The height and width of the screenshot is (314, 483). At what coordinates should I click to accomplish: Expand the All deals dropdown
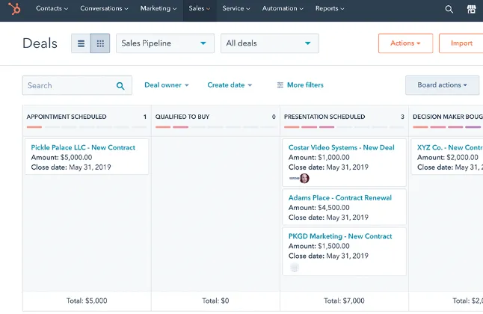point(270,43)
